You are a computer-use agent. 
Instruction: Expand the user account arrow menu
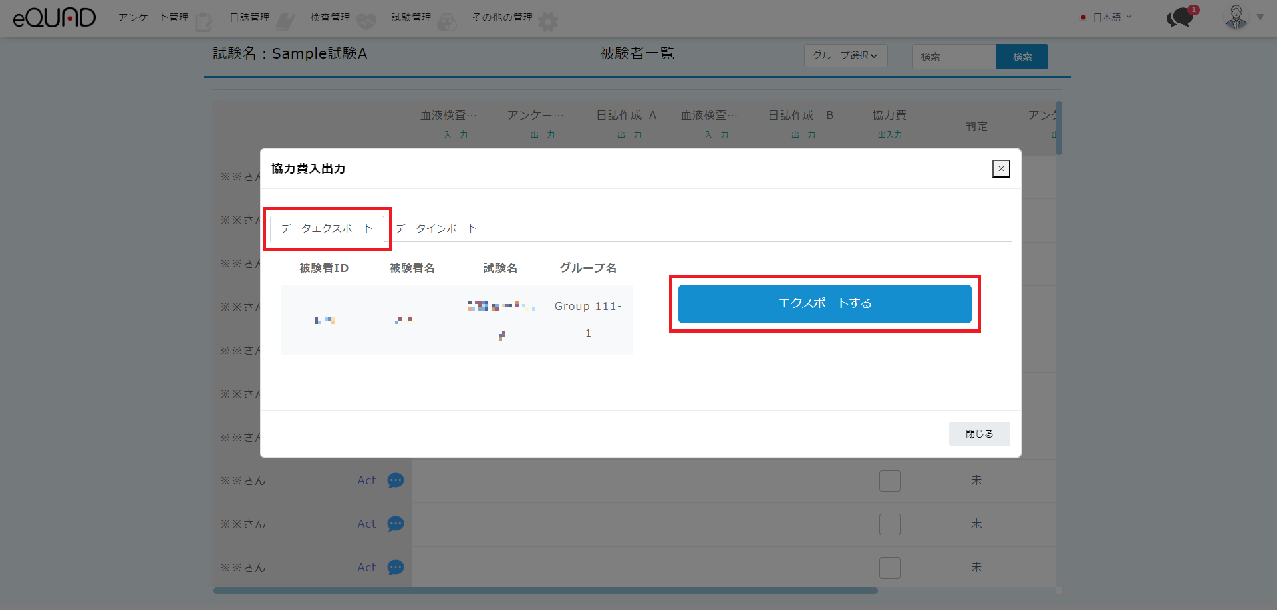point(1260,17)
